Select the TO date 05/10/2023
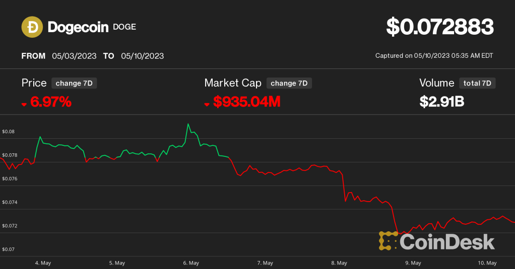 pos(143,56)
